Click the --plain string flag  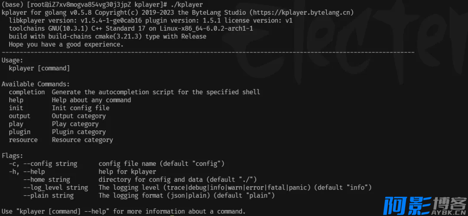coord(49,195)
